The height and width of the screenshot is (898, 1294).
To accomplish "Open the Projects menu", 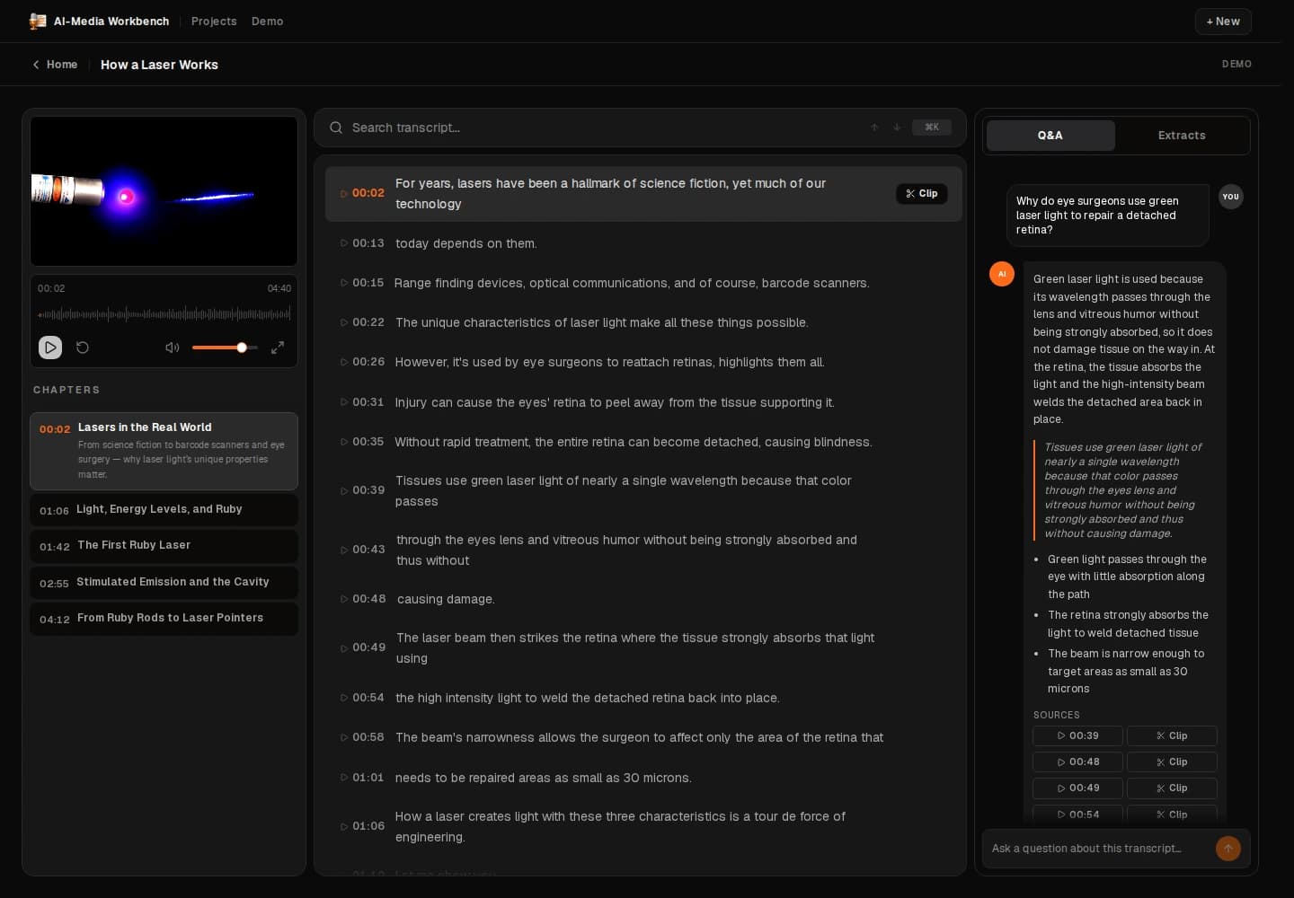I will (214, 22).
